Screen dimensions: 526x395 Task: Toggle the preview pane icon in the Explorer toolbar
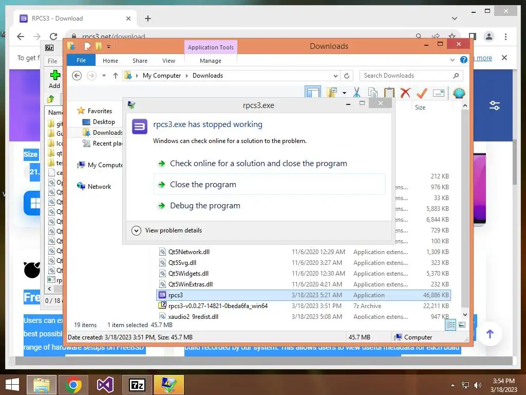tap(313, 92)
